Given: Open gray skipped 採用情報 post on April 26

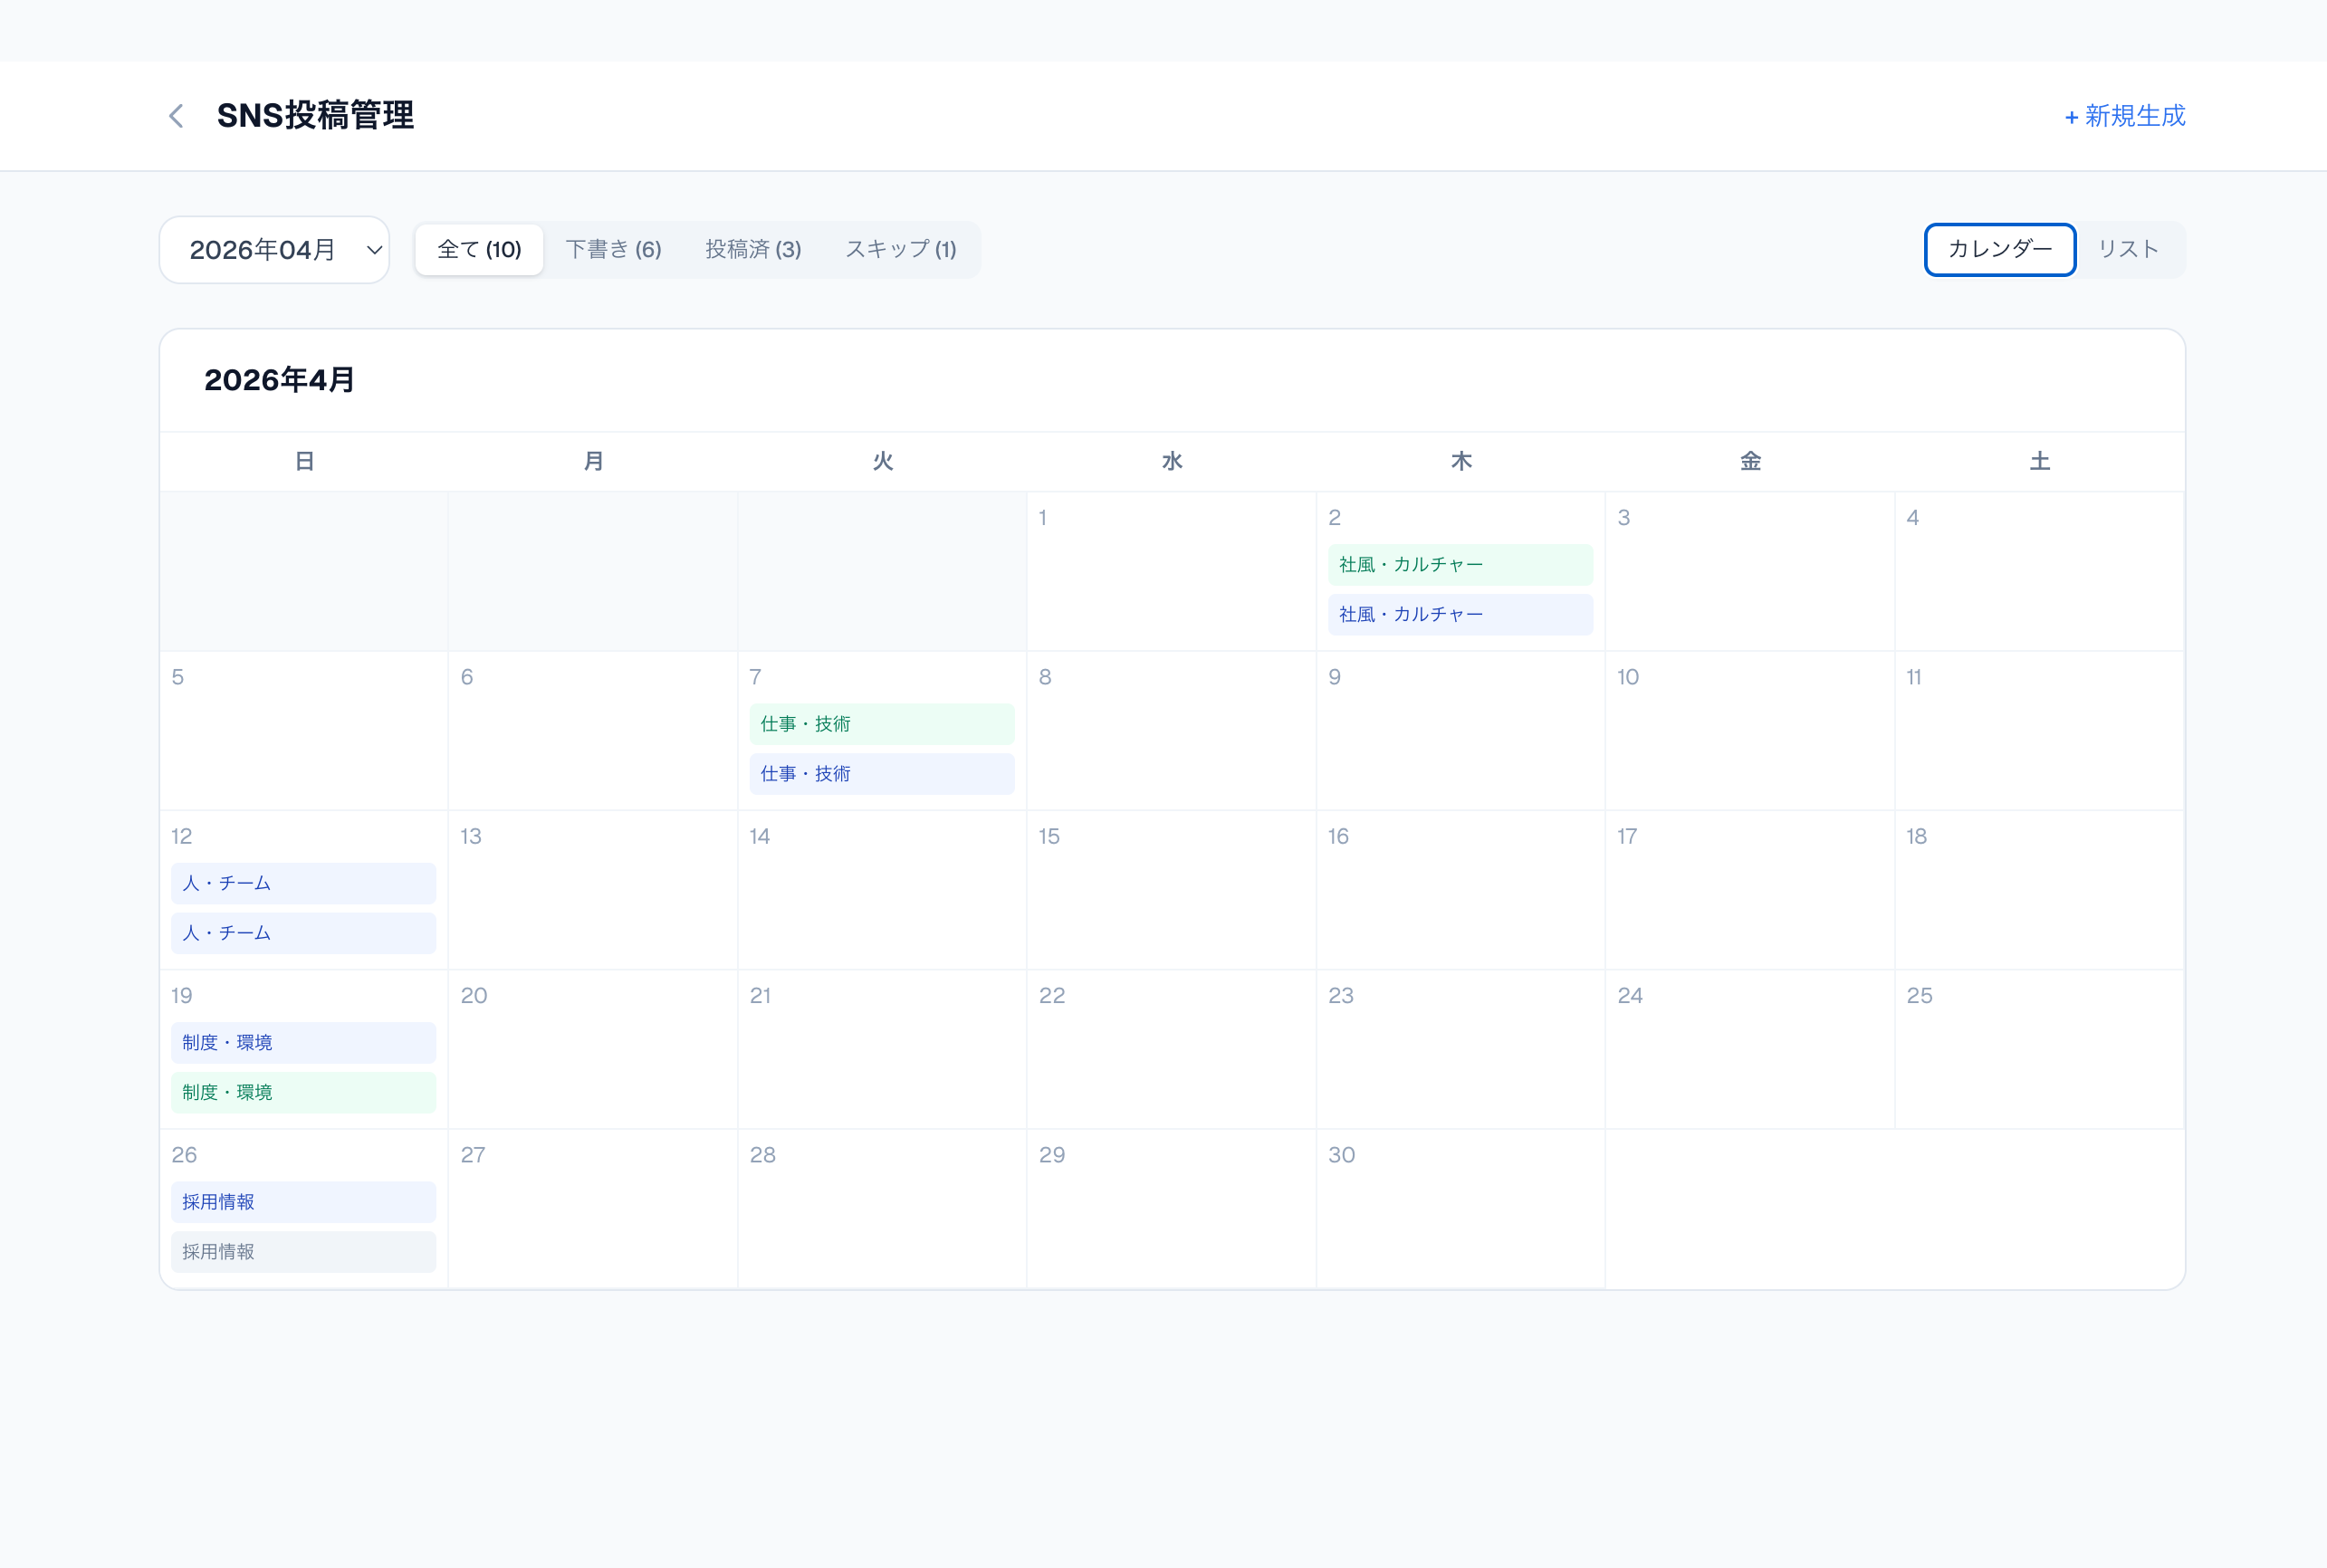Looking at the screenshot, I should pos(303,1252).
